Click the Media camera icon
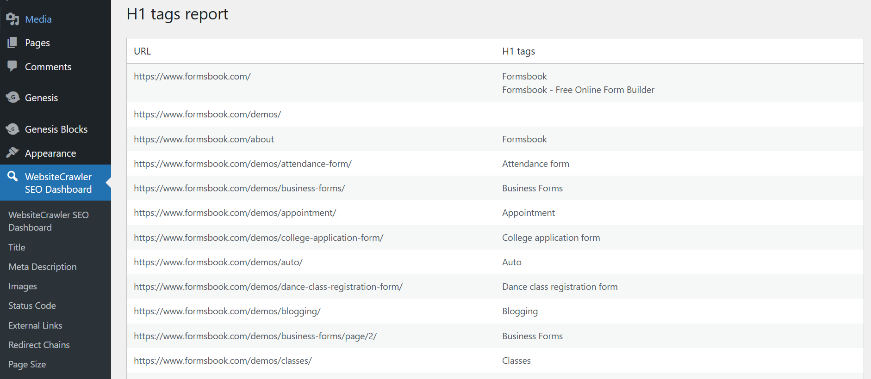 12,19
